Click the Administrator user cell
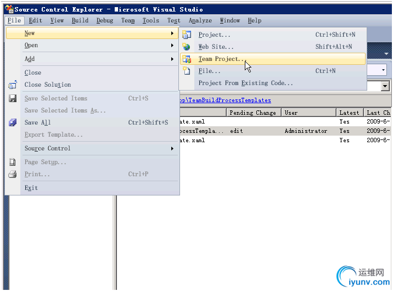Screen dimensions: 393x291 (306, 131)
